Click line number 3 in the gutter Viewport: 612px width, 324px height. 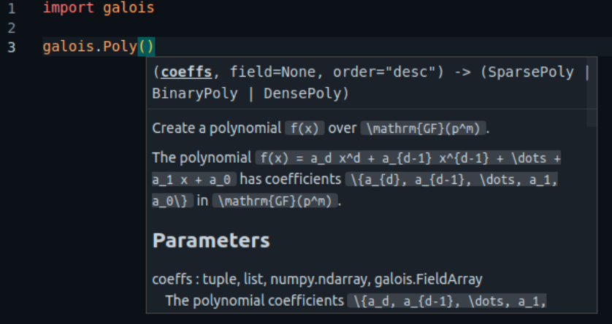click(11, 47)
